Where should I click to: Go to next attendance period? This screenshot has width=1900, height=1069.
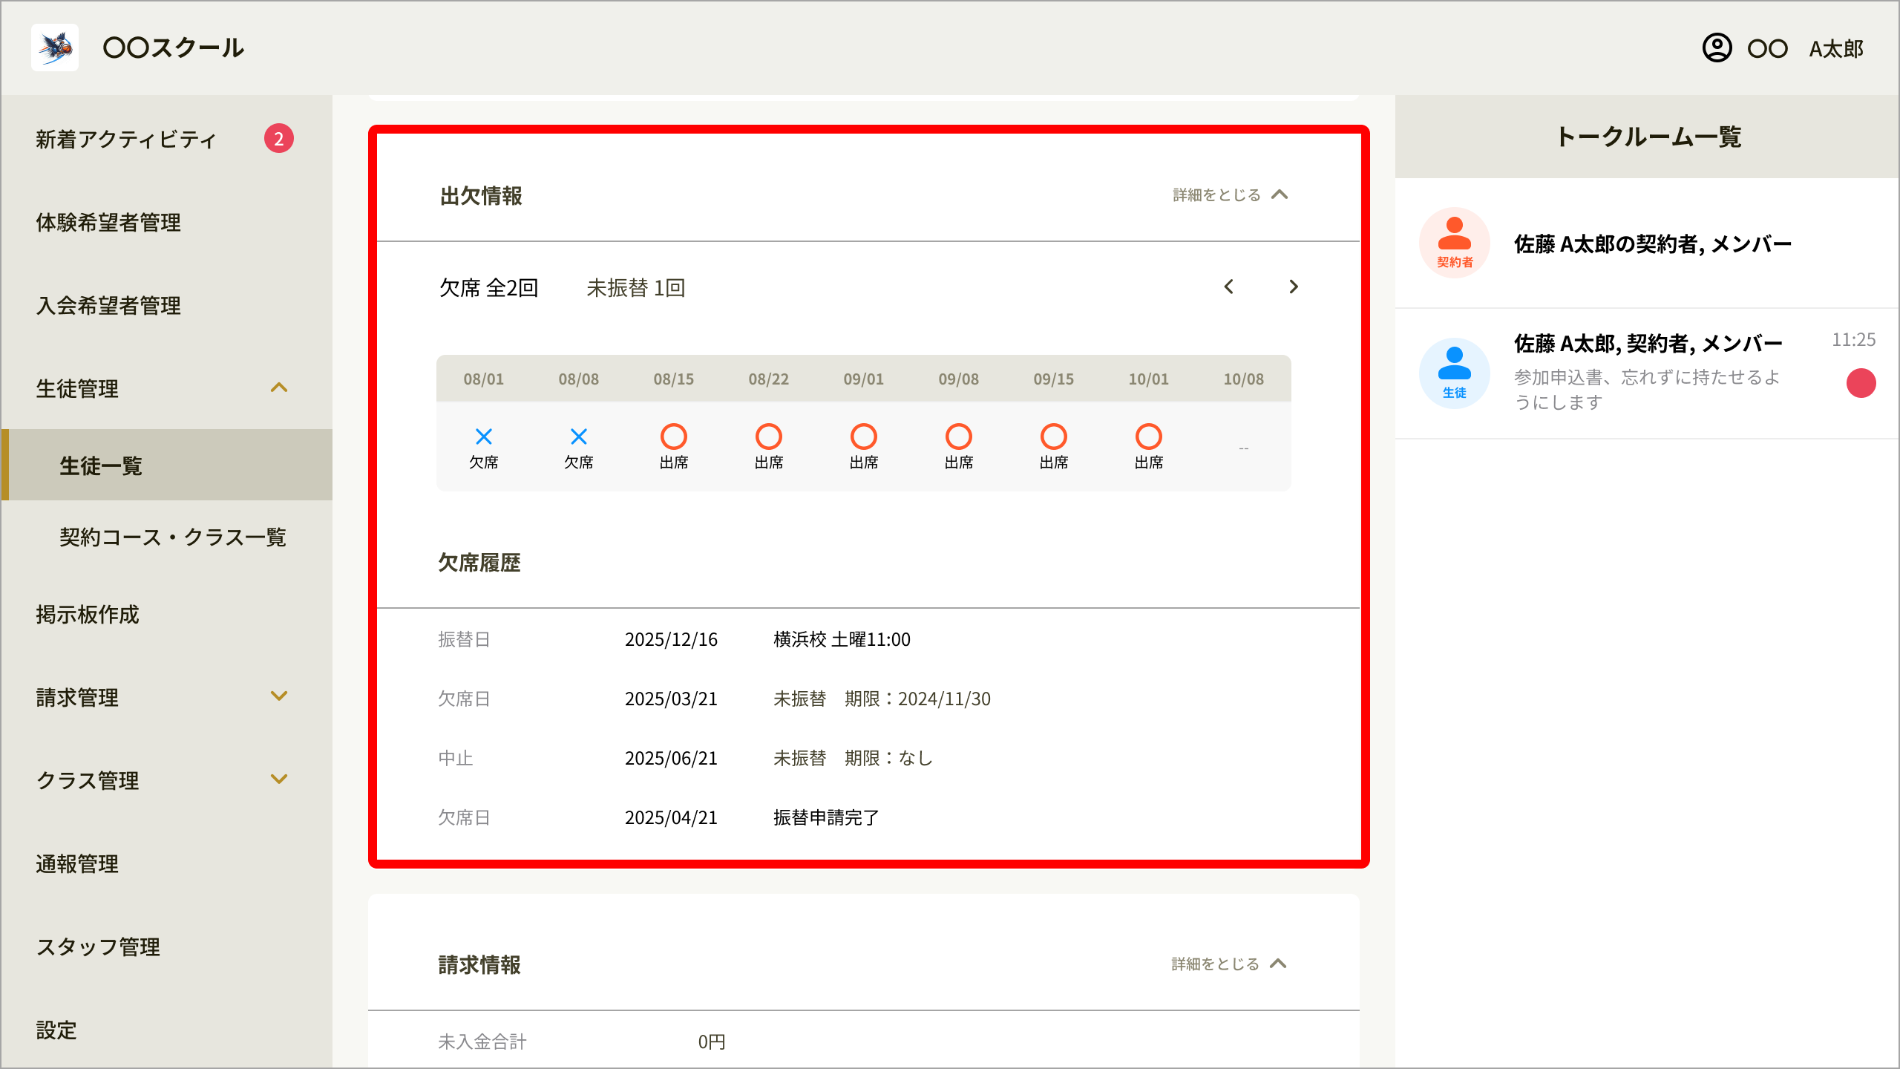coord(1294,287)
